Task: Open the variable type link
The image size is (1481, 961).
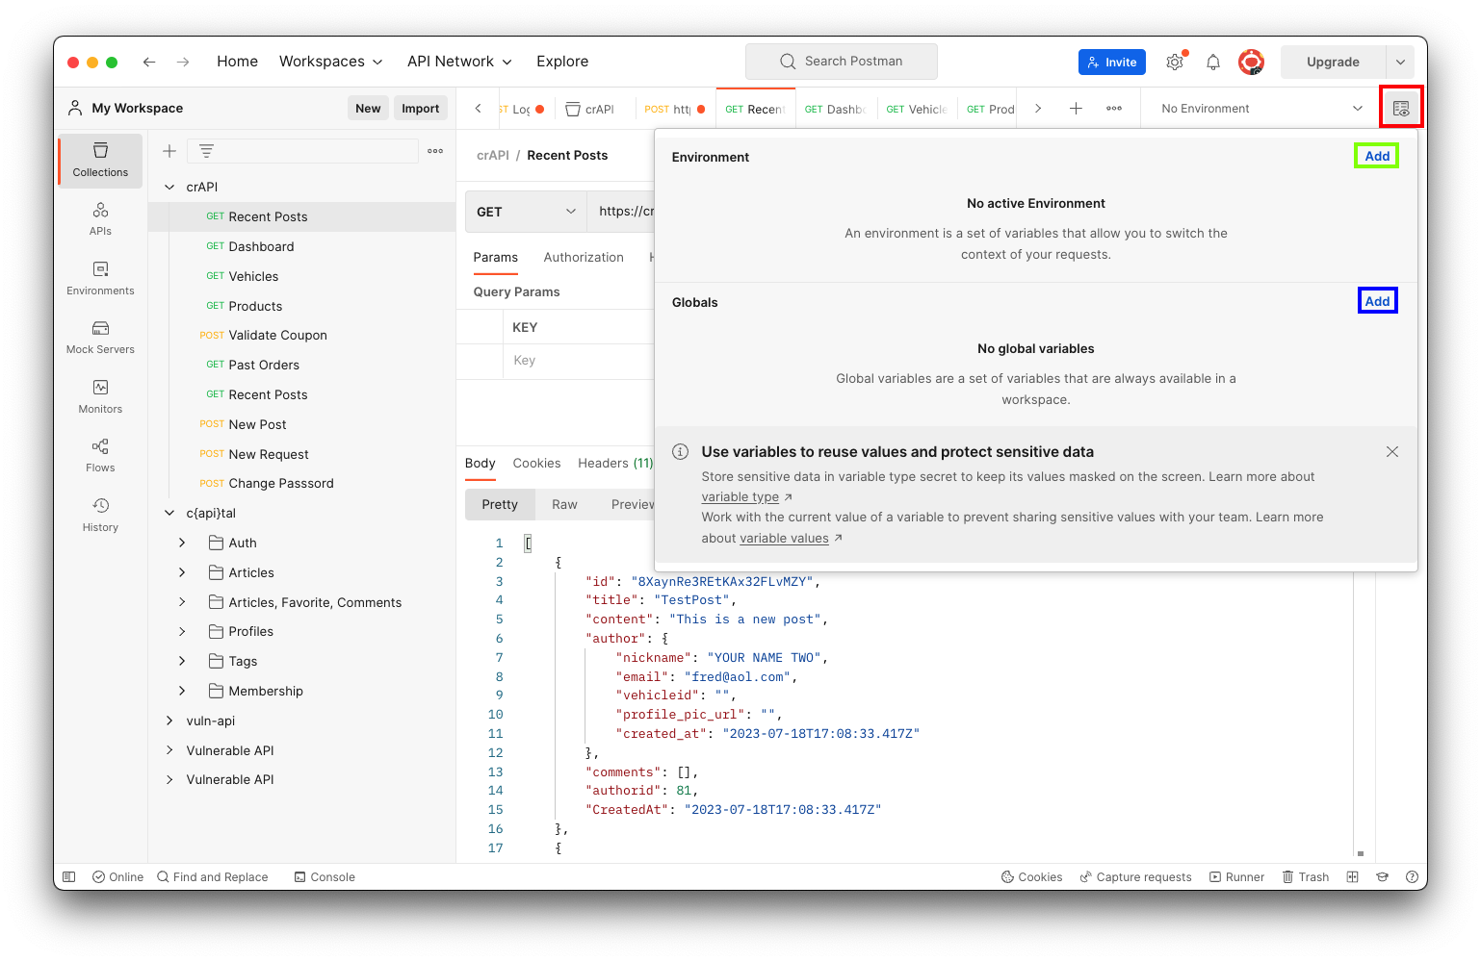Action: pyautogui.click(x=740, y=497)
